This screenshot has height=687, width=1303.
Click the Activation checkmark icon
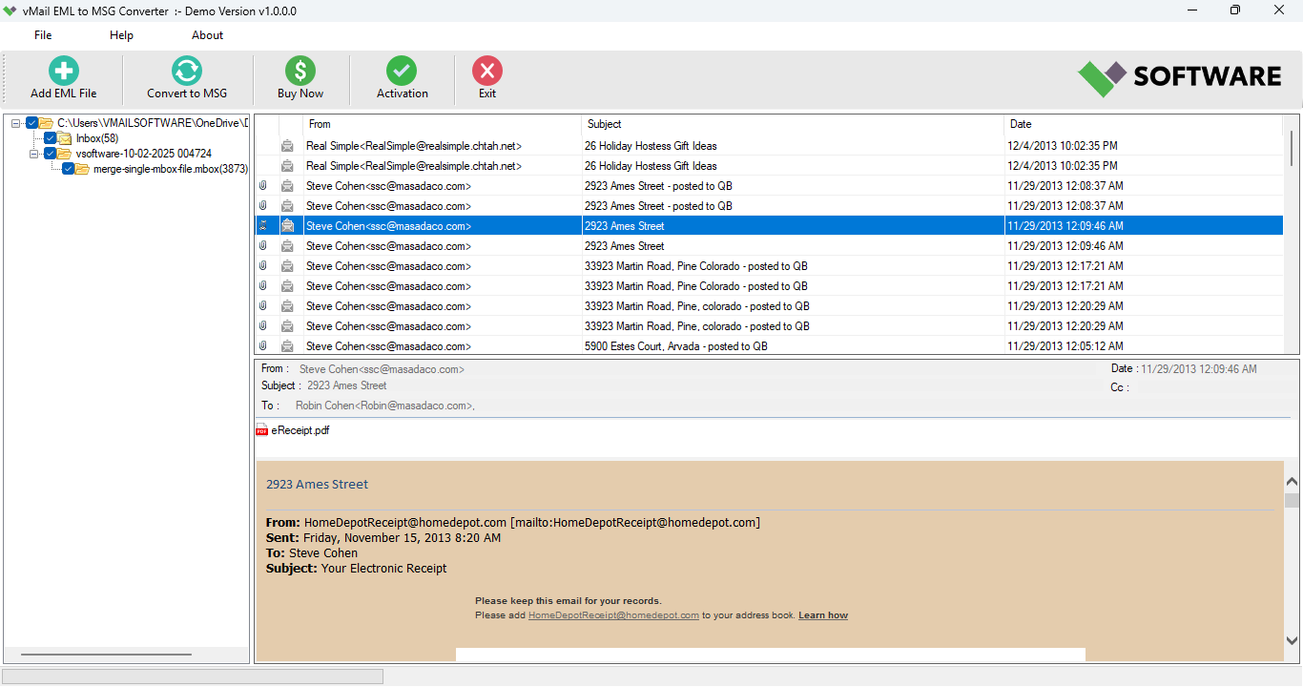[401, 68]
